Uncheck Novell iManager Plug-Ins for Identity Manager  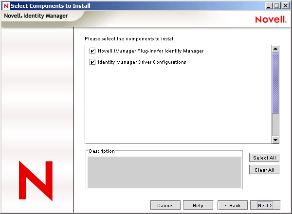92,51
